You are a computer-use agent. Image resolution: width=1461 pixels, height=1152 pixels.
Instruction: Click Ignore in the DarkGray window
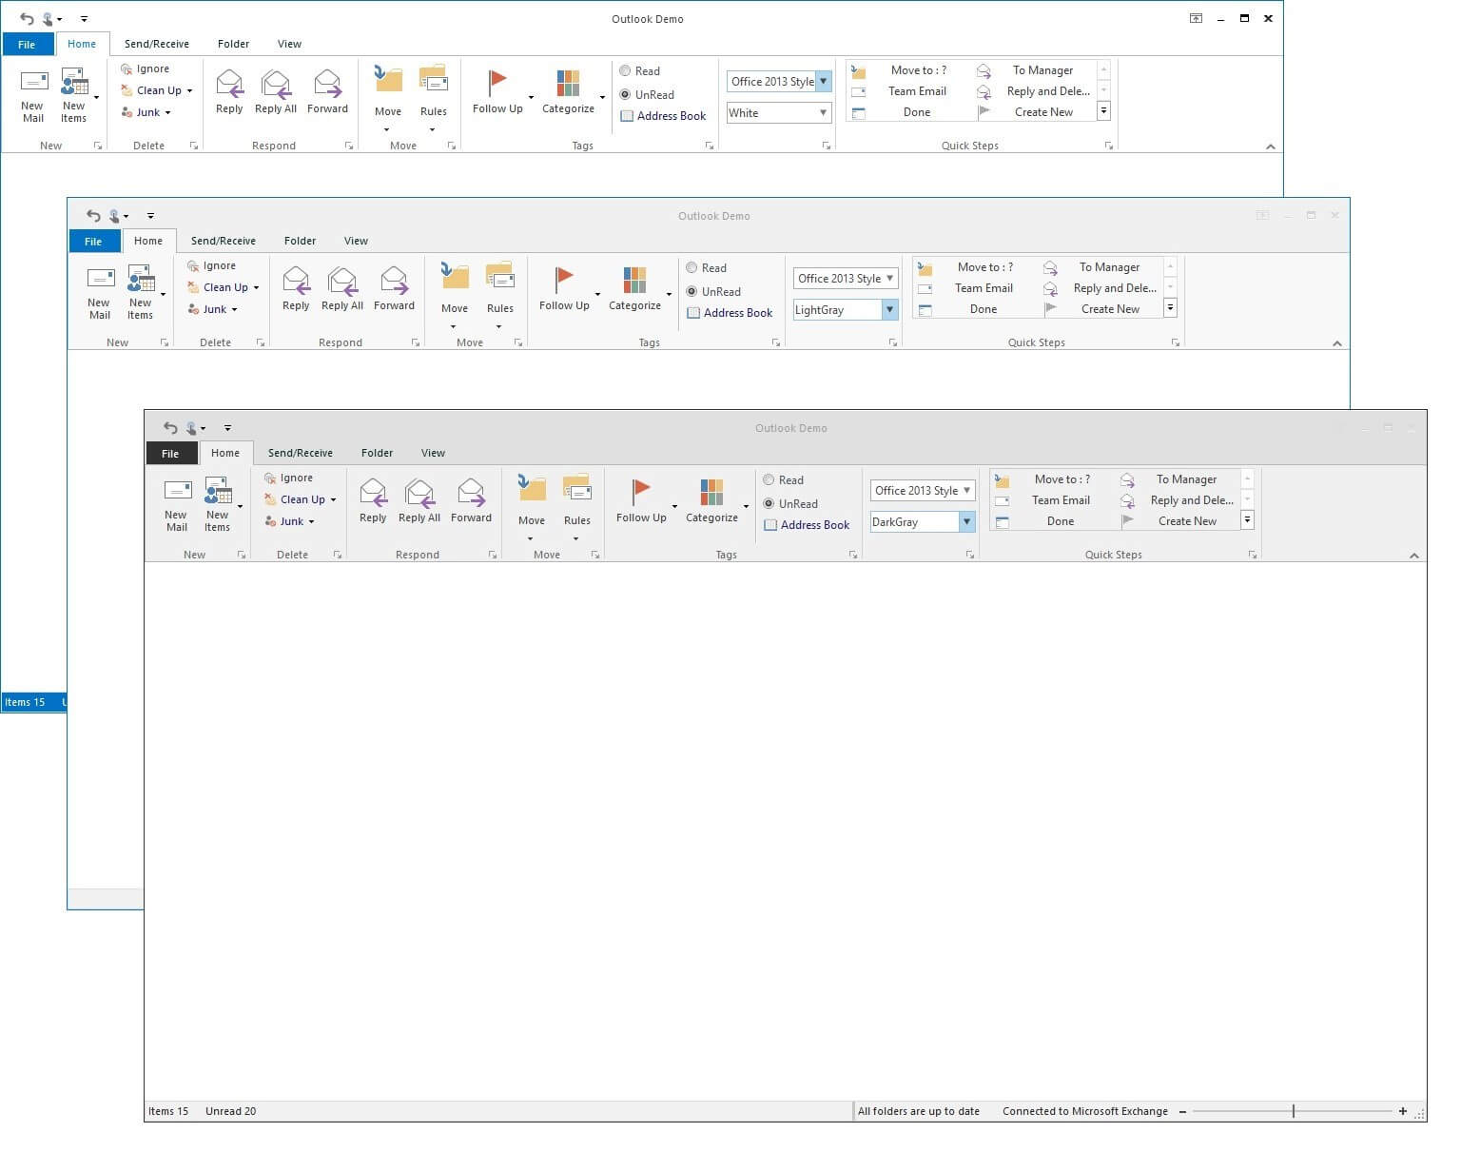[x=288, y=478]
